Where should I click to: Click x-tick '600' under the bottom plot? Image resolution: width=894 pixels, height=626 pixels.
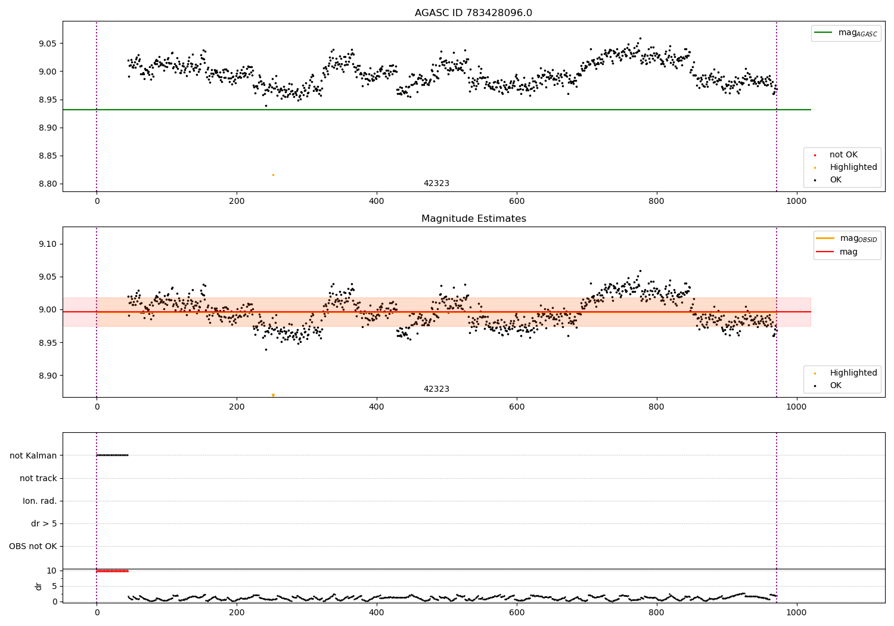click(517, 612)
